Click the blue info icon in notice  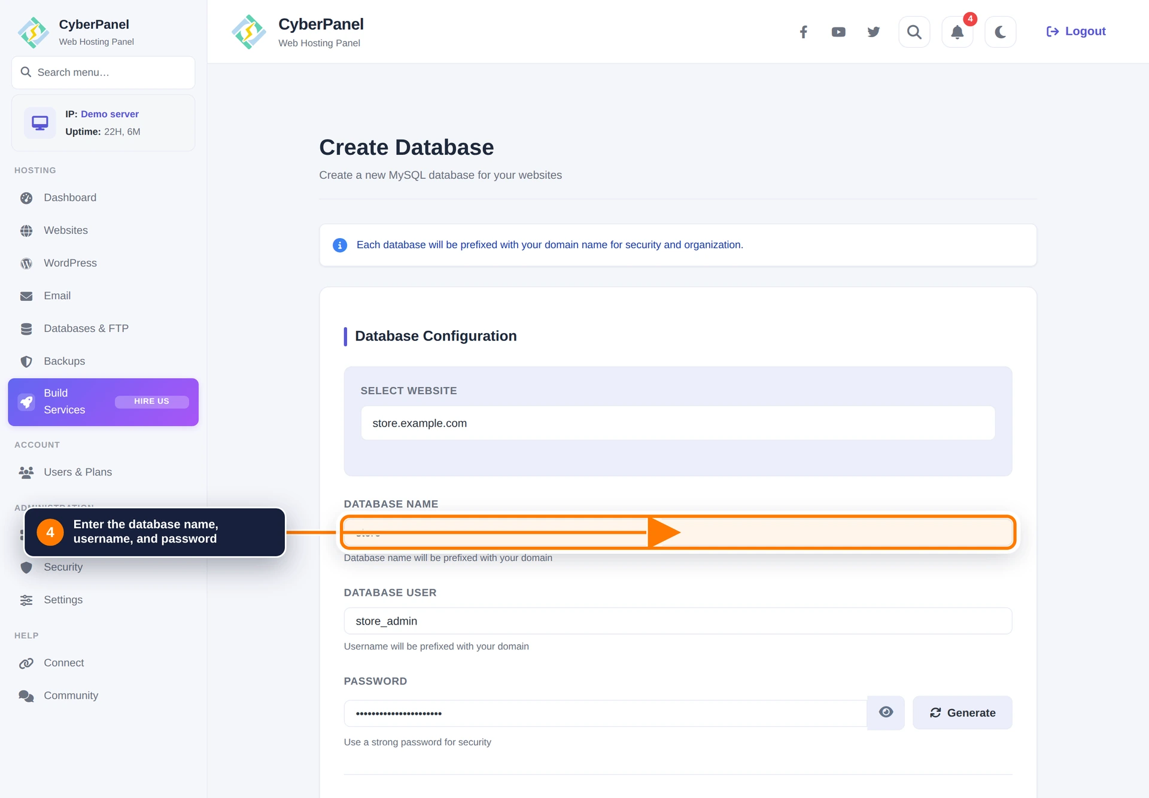tap(340, 245)
